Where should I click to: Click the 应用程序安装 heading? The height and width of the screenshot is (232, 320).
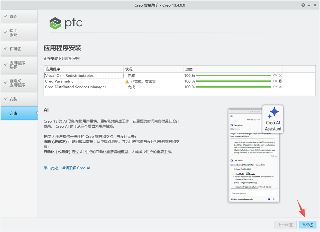(x=62, y=48)
